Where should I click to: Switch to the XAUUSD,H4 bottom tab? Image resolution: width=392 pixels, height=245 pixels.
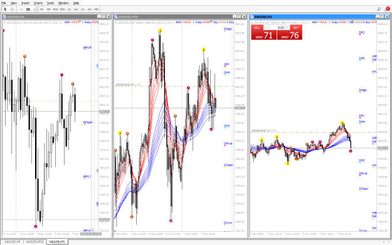pos(13,242)
